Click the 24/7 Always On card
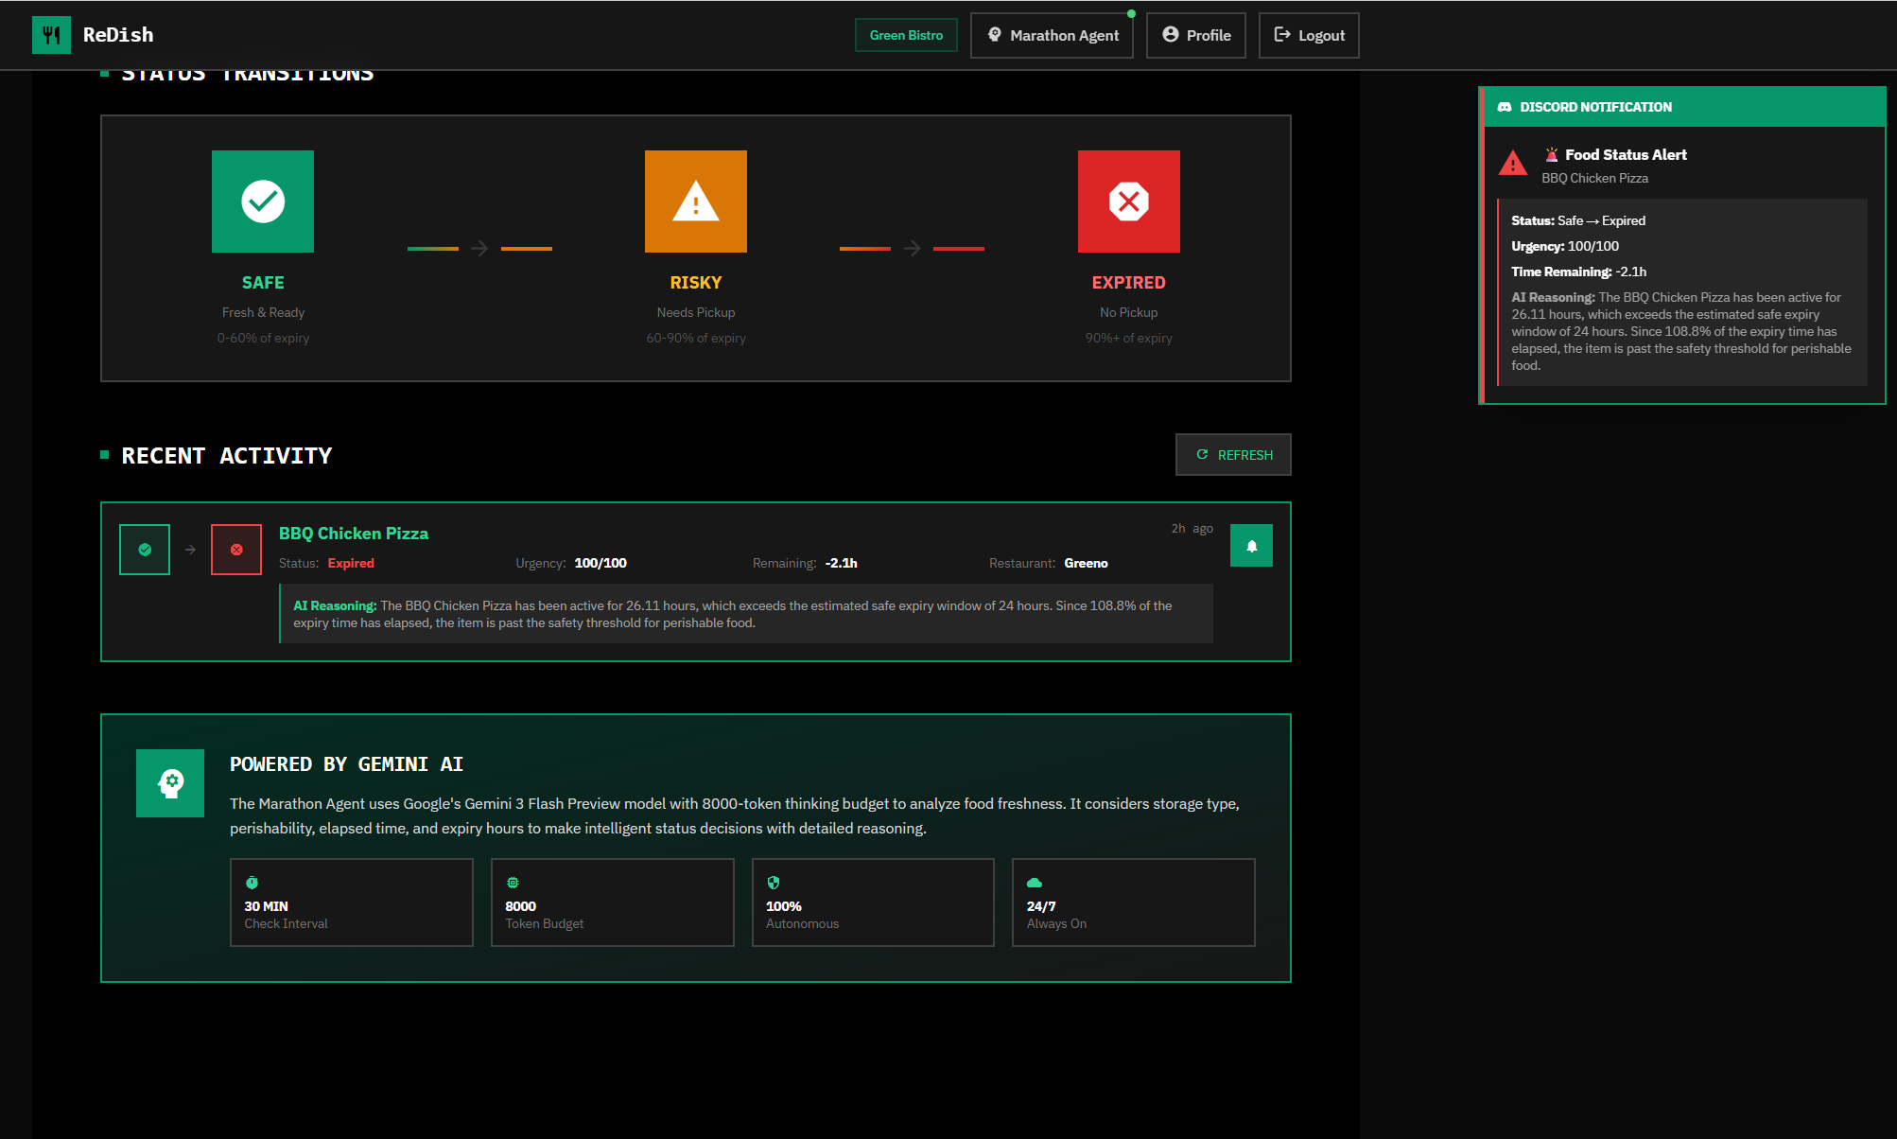The height and width of the screenshot is (1139, 1897). (1133, 902)
